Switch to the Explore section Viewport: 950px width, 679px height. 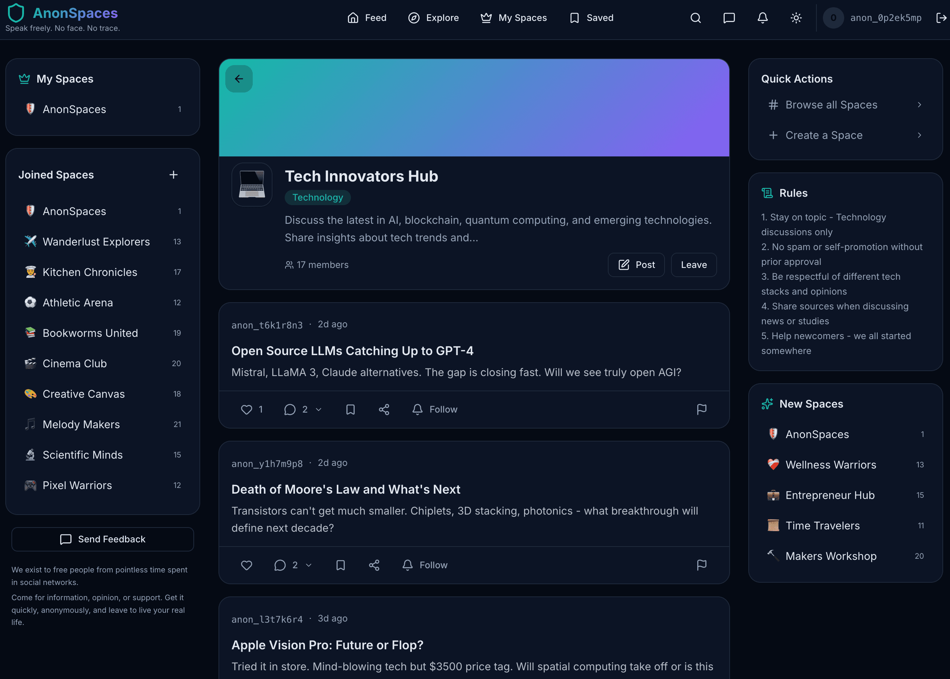coord(433,18)
